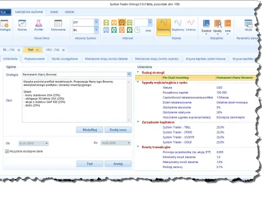
Task: Run the backtest with Test button
Action: [90, 164]
